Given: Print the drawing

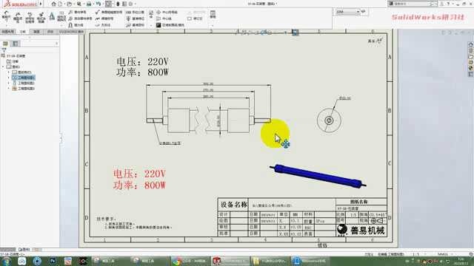Looking at the screenshot, I should click(89, 4).
